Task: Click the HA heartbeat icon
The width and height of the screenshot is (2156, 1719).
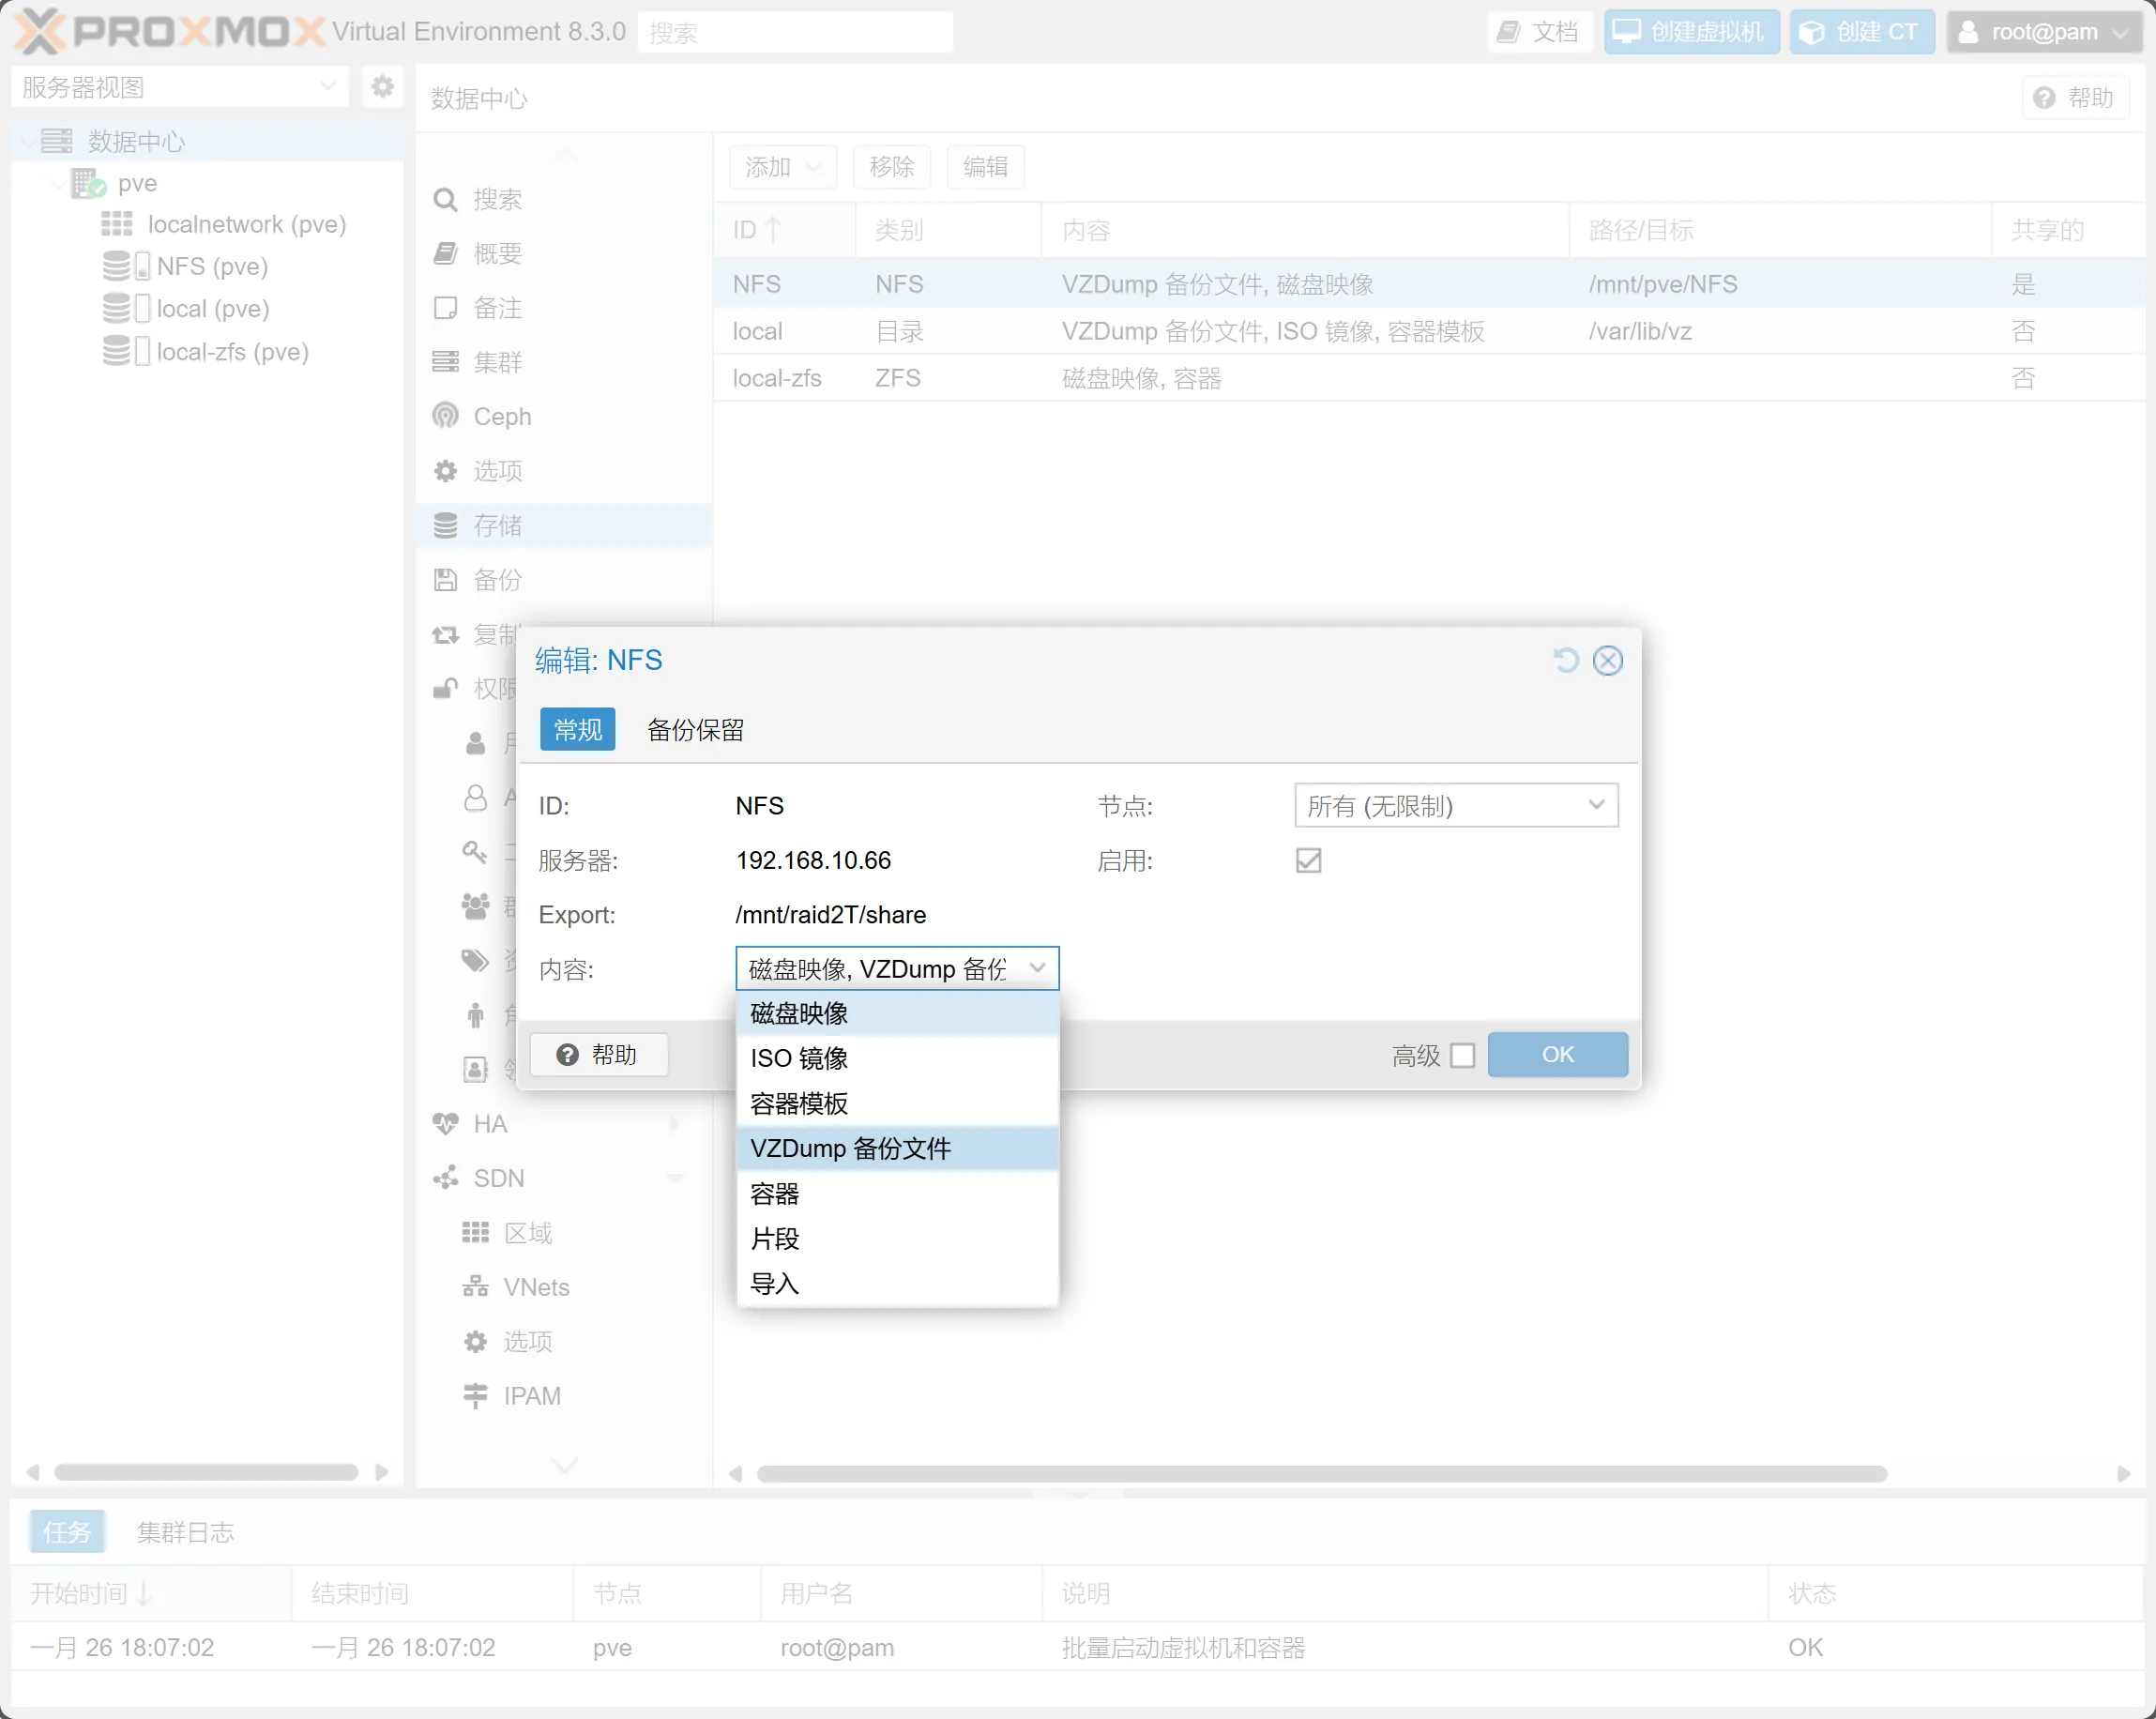Action: (x=445, y=1123)
